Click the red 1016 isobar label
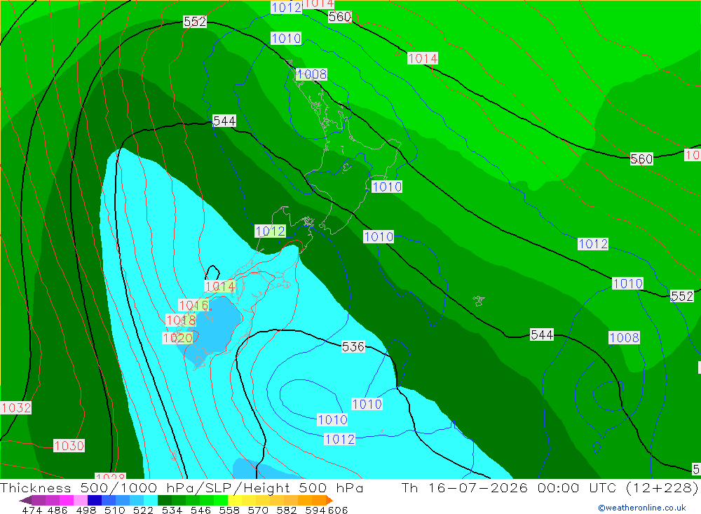The height and width of the screenshot is (514, 701). coord(193,305)
